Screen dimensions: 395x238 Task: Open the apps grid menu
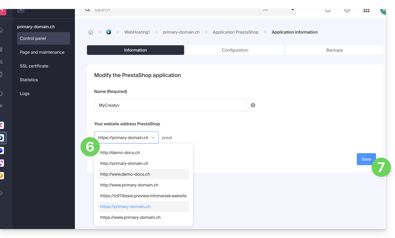click(366, 10)
